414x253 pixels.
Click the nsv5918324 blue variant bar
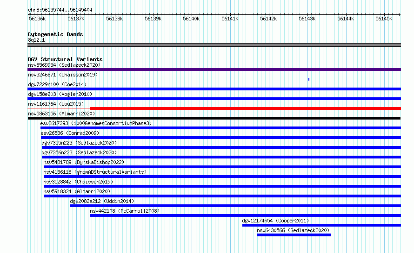(222, 196)
